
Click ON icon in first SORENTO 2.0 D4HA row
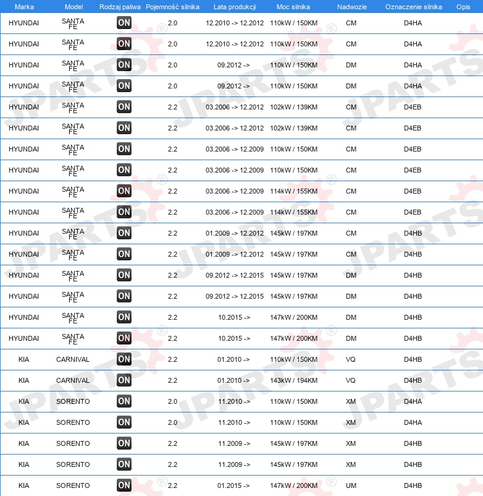(x=124, y=401)
